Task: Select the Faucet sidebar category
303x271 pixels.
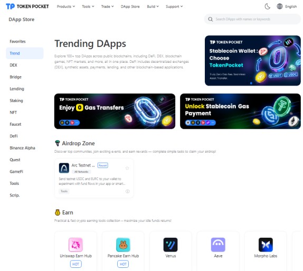Action: [15, 124]
